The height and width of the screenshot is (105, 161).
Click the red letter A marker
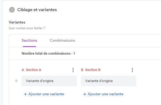[23, 70]
